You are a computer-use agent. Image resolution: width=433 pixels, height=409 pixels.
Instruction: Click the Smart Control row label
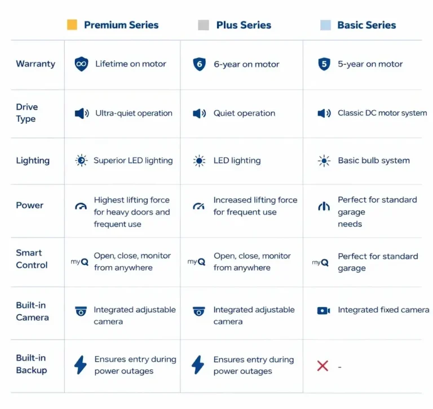coord(32,259)
